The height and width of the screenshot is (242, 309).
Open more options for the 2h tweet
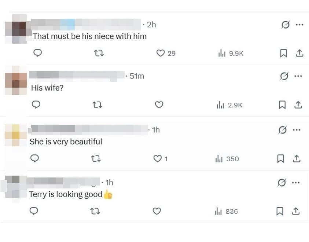click(299, 25)
